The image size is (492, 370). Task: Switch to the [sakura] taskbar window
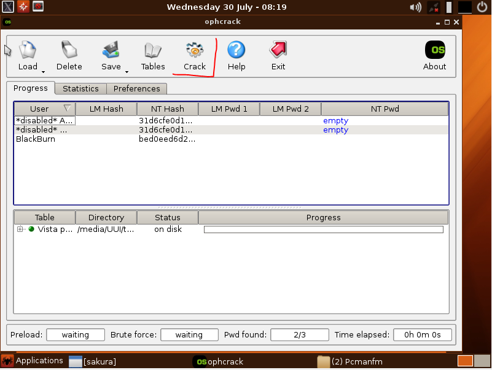93,361
